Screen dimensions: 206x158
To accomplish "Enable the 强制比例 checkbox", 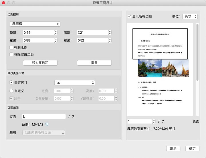I will coord(11,48).
